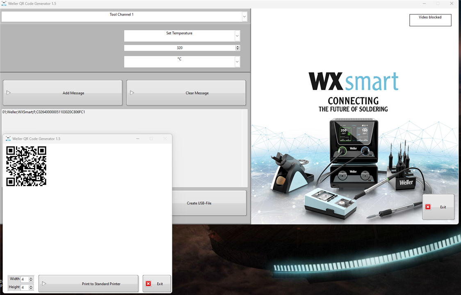Increase temperature with the up spinner arrow

click(237, 46)
